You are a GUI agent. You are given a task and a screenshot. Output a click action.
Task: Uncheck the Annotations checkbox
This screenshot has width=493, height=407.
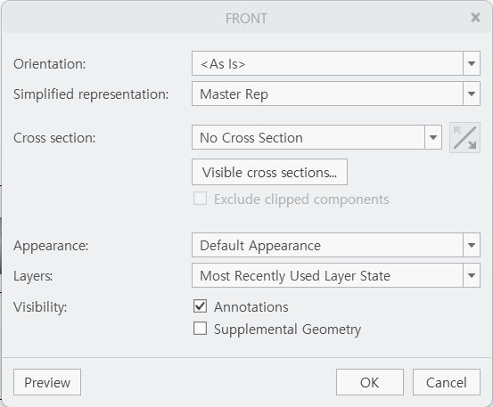[x=200, y=306]
